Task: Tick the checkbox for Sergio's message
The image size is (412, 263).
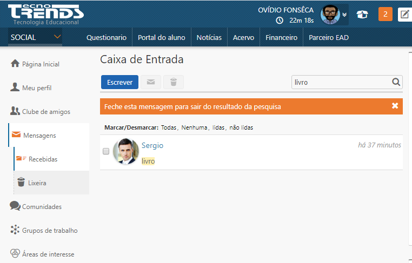Action: coord(106,151)
